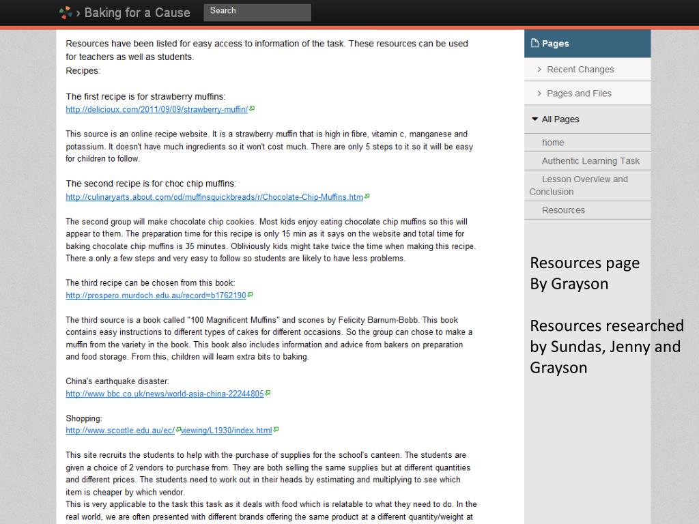Click the 'Recipes:' text
699x524 pixels.
(x=83, y=71)
